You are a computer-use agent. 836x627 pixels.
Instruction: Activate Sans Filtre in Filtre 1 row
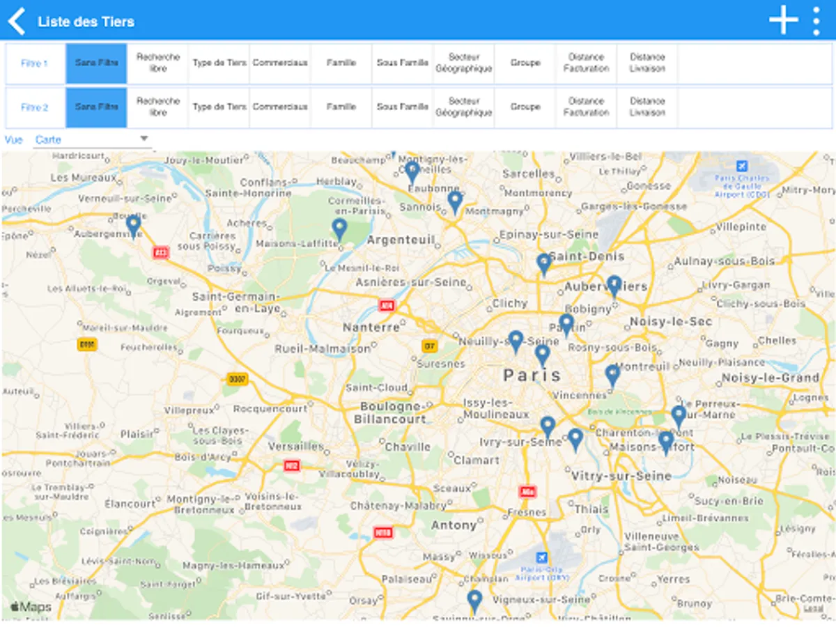tap(96, 63)
